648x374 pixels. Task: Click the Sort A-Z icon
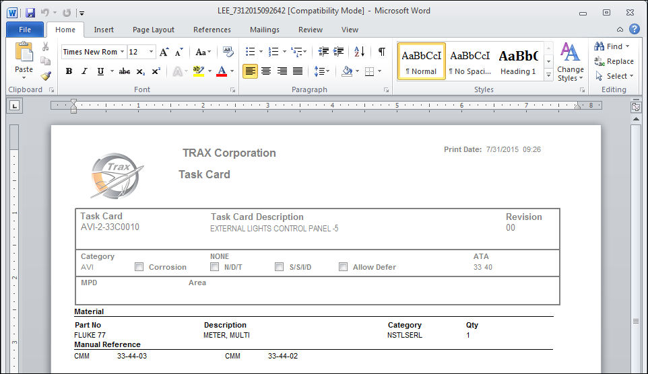[x=359, y=52]
